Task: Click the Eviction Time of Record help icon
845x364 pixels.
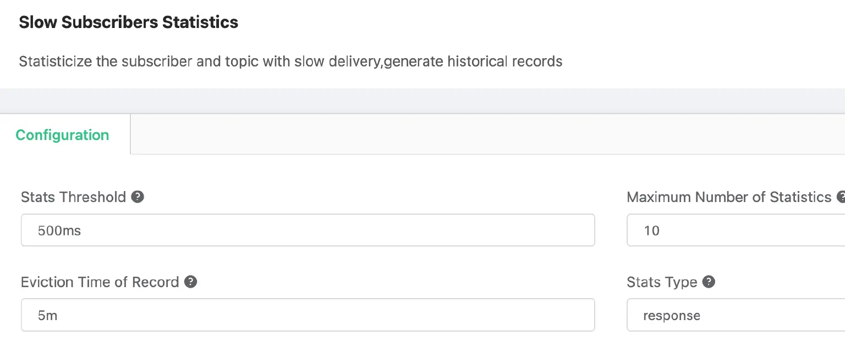Action: coord(190,282)
